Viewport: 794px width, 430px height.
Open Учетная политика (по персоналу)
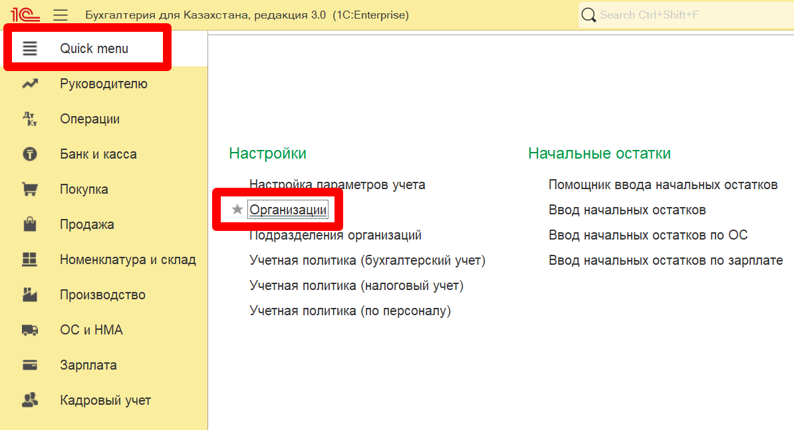(350, 311)
